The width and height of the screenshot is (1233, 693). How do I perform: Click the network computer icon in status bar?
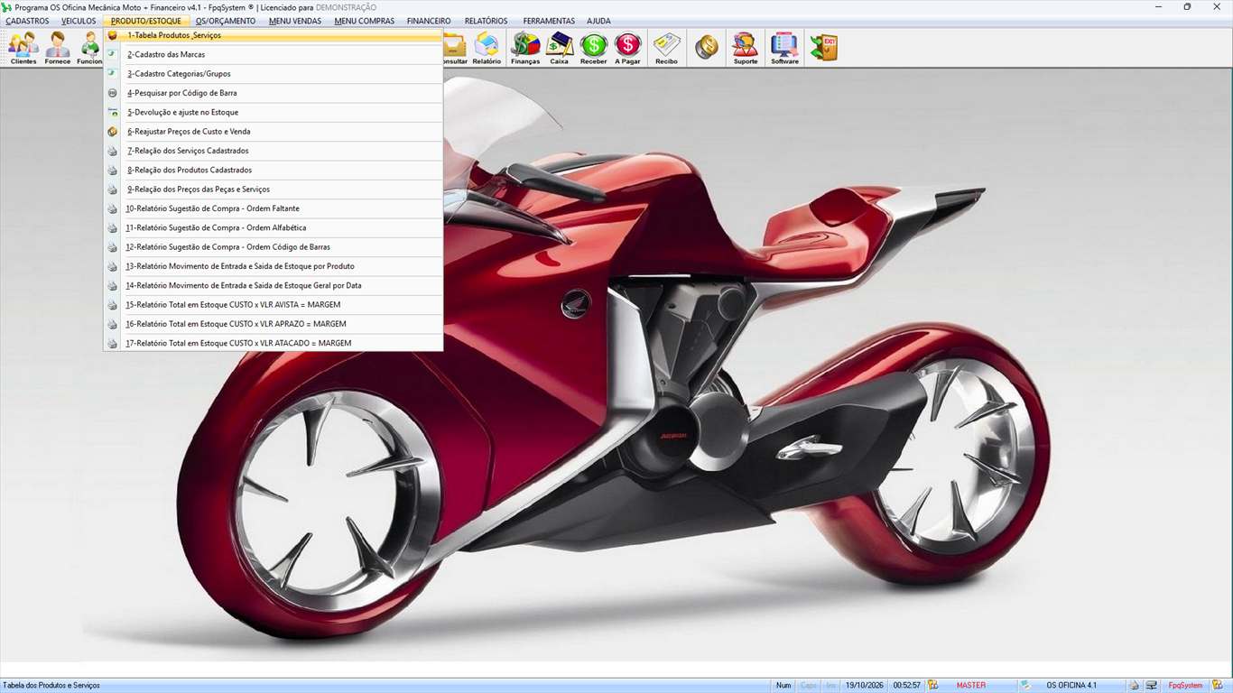pyautogui.click(x=1152, y=686)
